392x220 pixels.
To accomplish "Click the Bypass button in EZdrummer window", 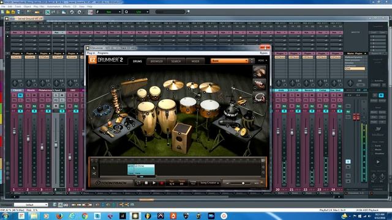I will pos(264,53).
